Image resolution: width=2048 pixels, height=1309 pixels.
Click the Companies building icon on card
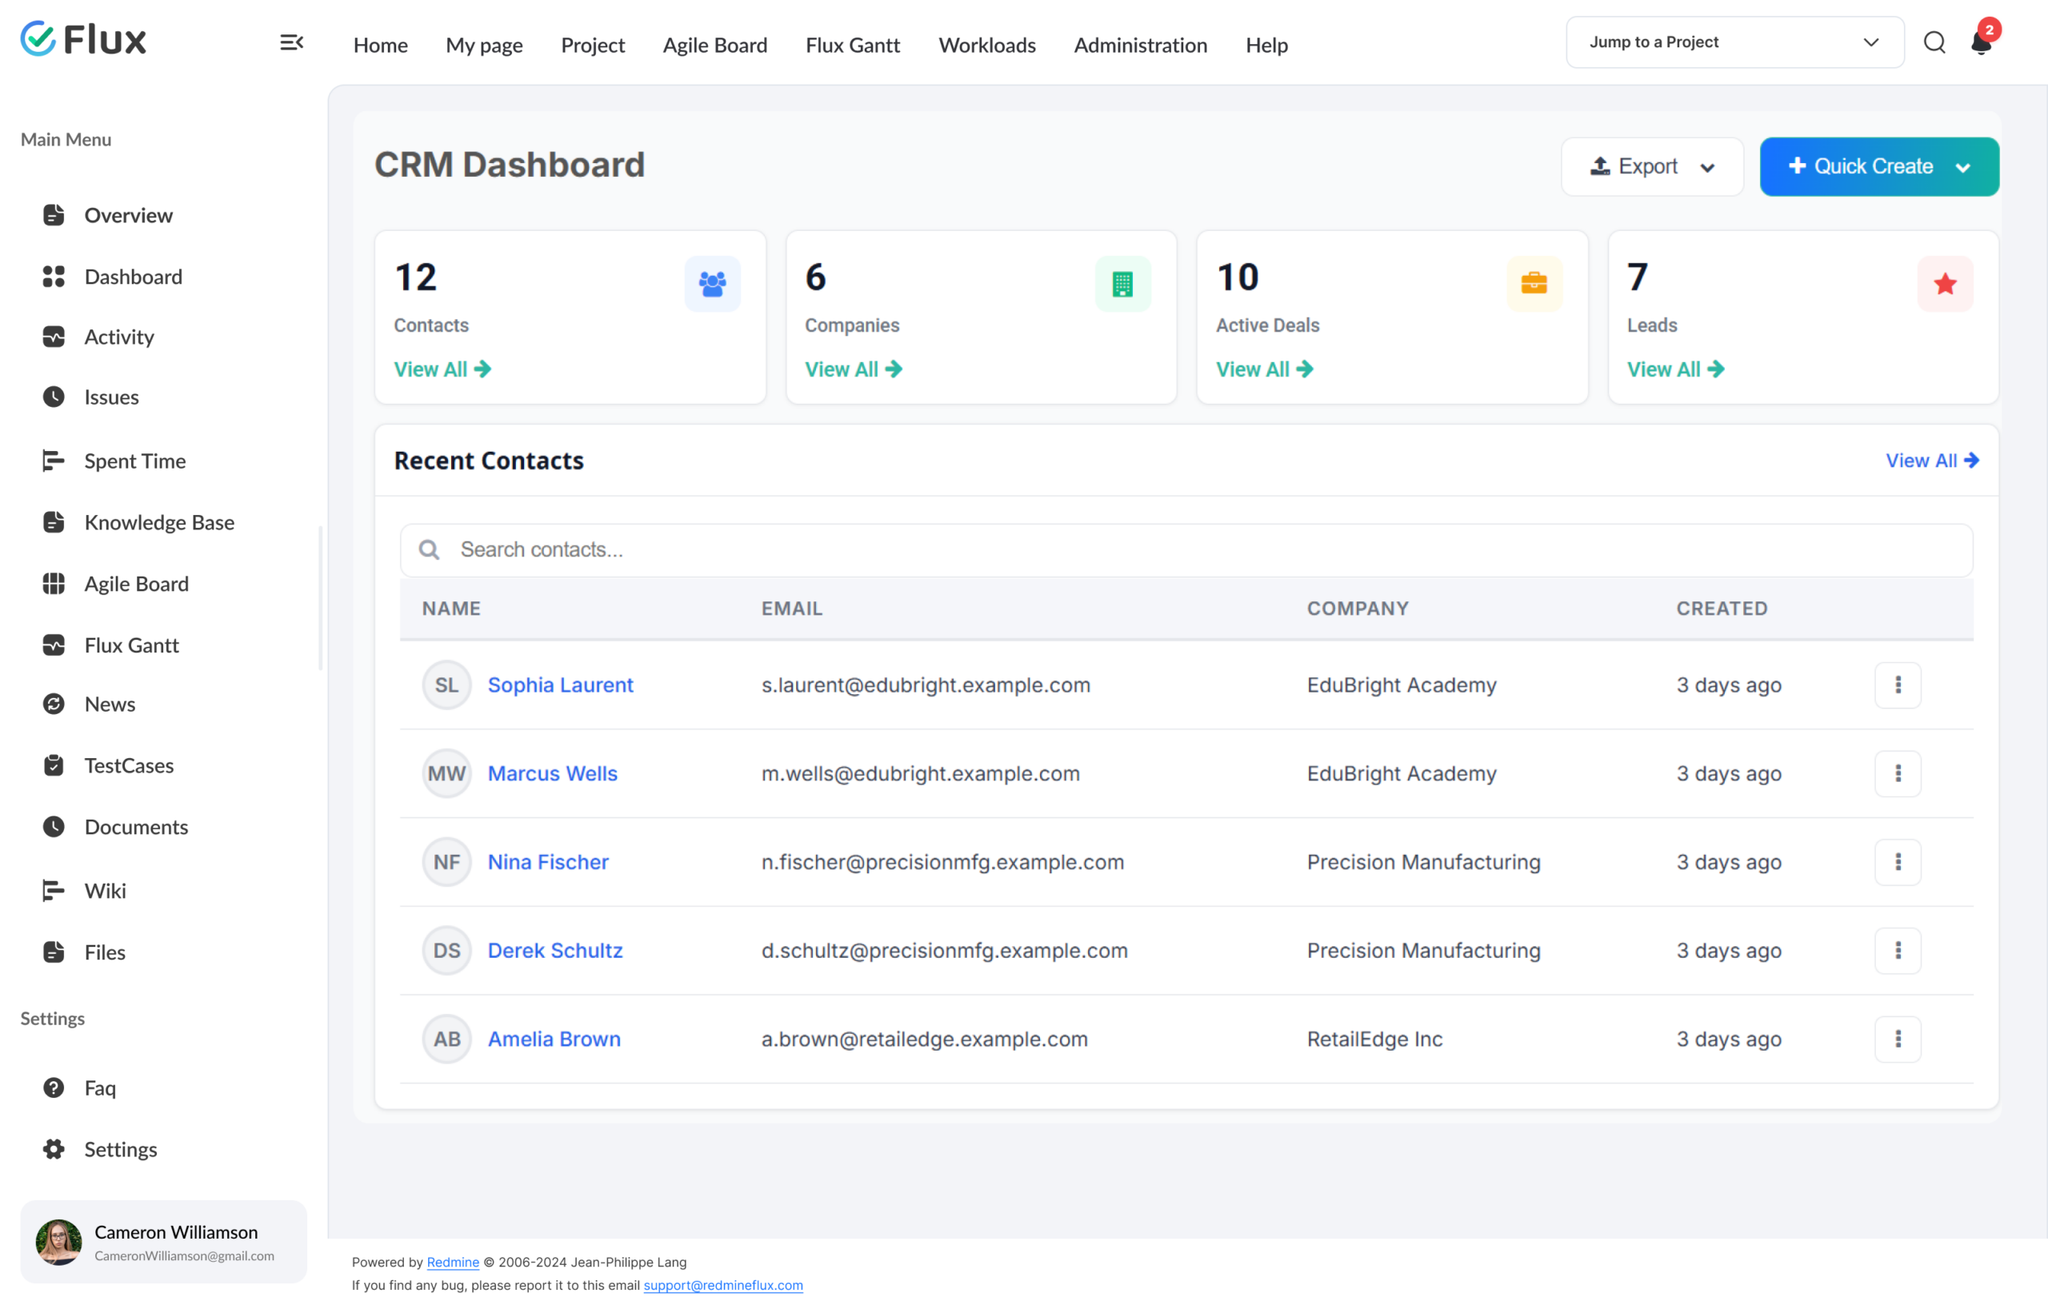[1122, 284]
